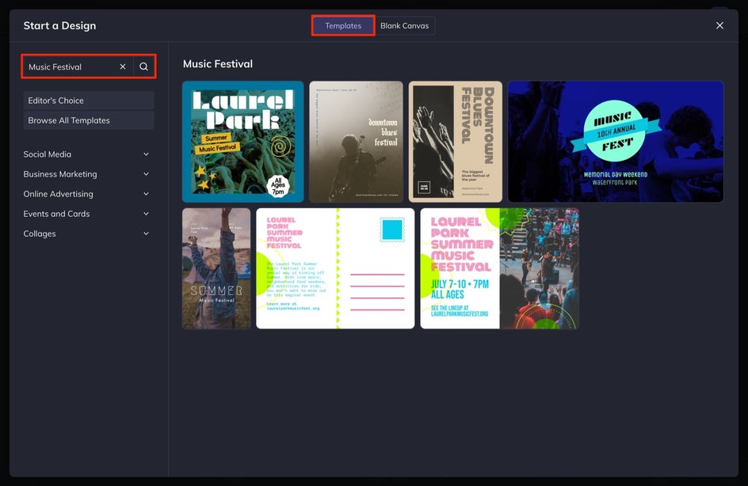Select the Online Advertising category label
Viewport: 748px width, 486px height.
(x=58, y=194)
